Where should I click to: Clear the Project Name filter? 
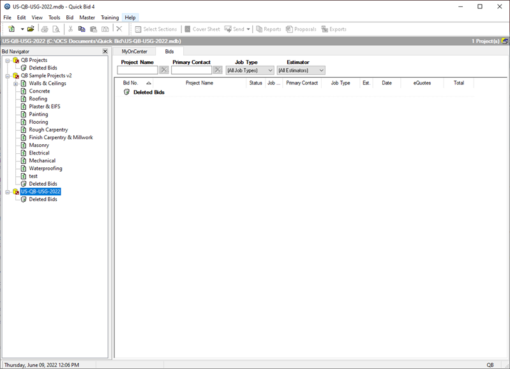coord(164,70)
